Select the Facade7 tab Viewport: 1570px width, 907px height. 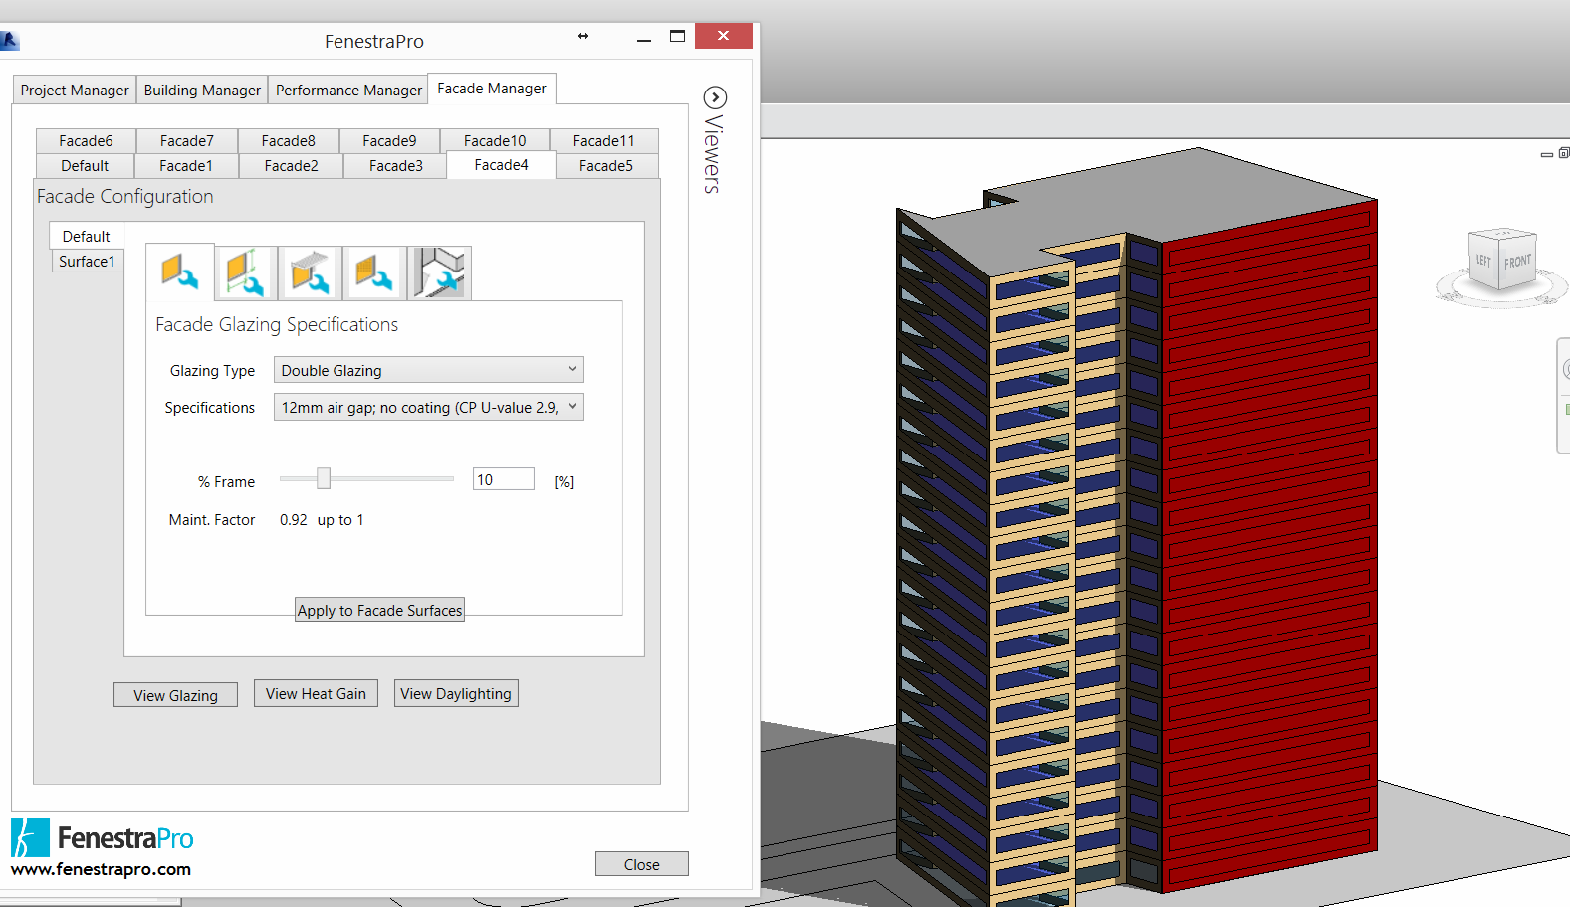point(187,141)
